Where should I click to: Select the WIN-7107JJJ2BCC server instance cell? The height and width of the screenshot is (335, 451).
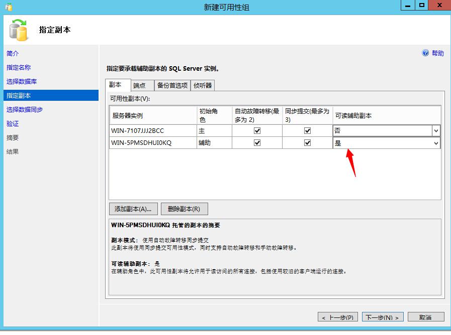(x=153, y=131)
